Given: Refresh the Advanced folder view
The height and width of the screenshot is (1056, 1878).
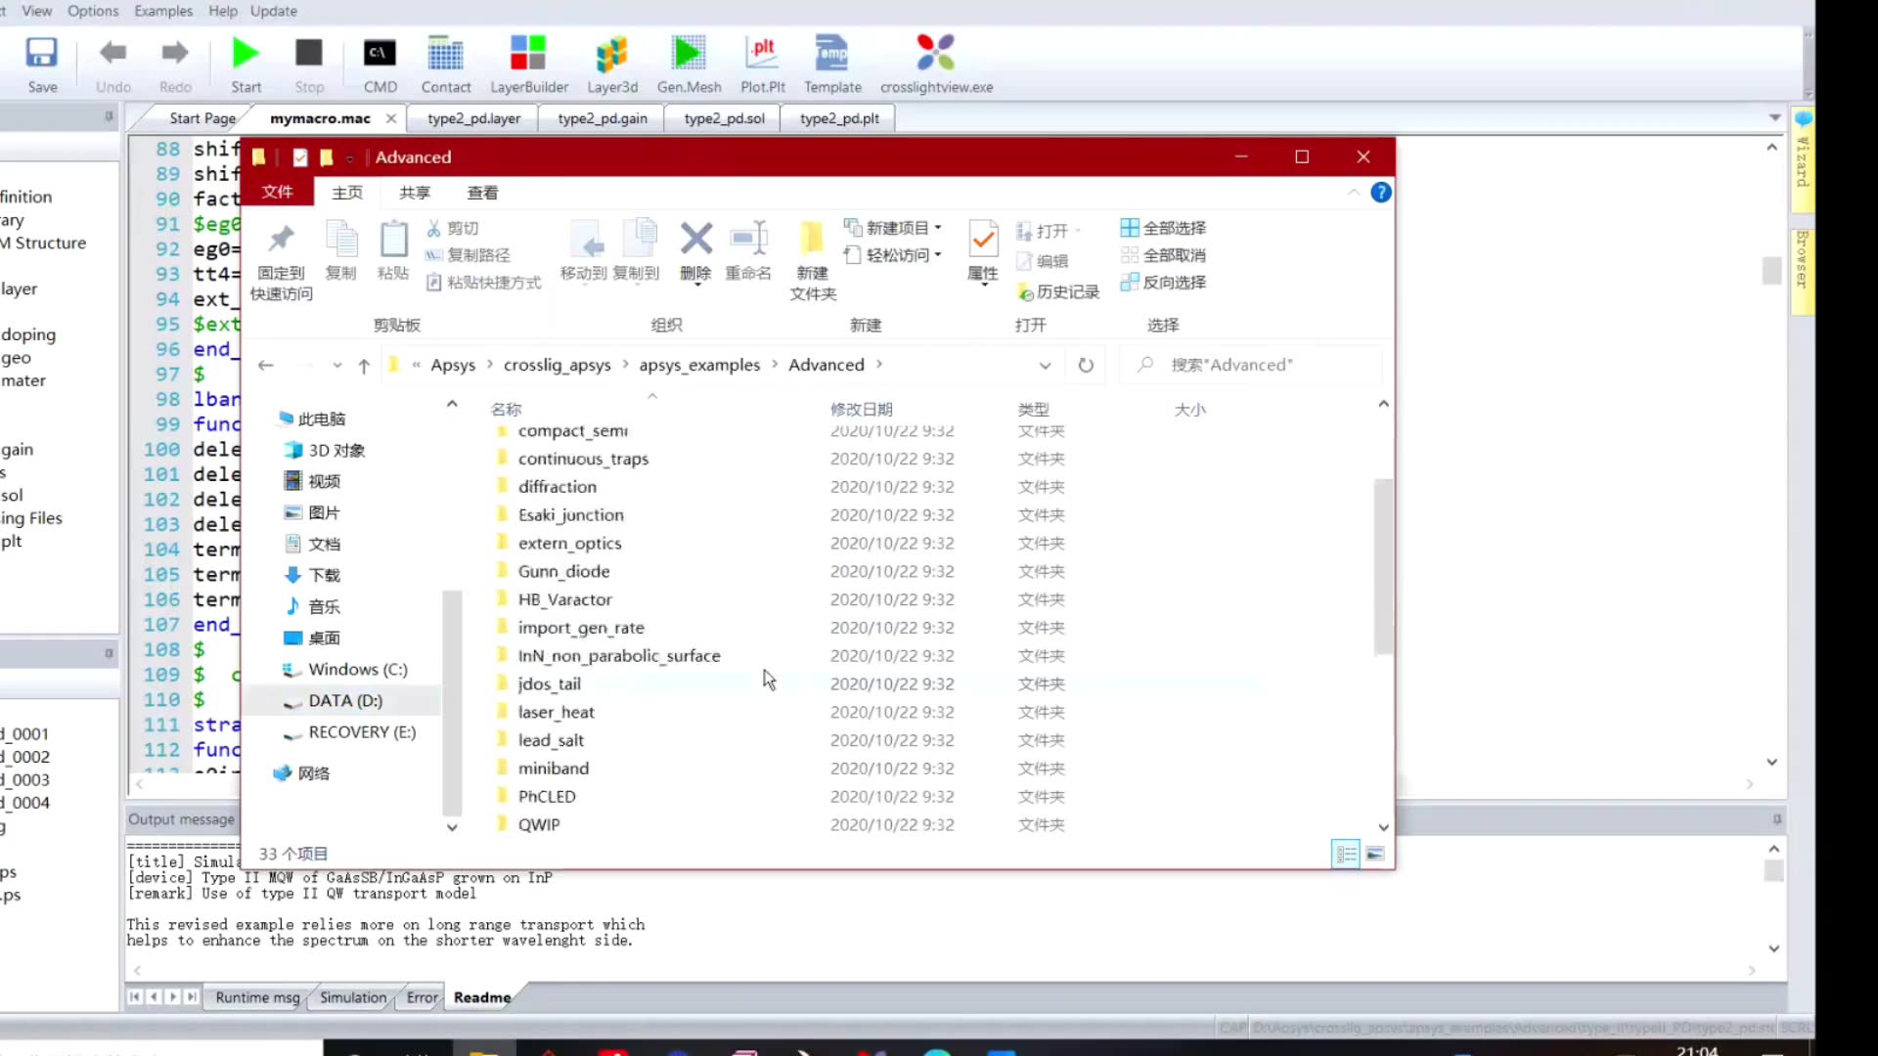Looking at the screenshot, I should point(1086,365).
